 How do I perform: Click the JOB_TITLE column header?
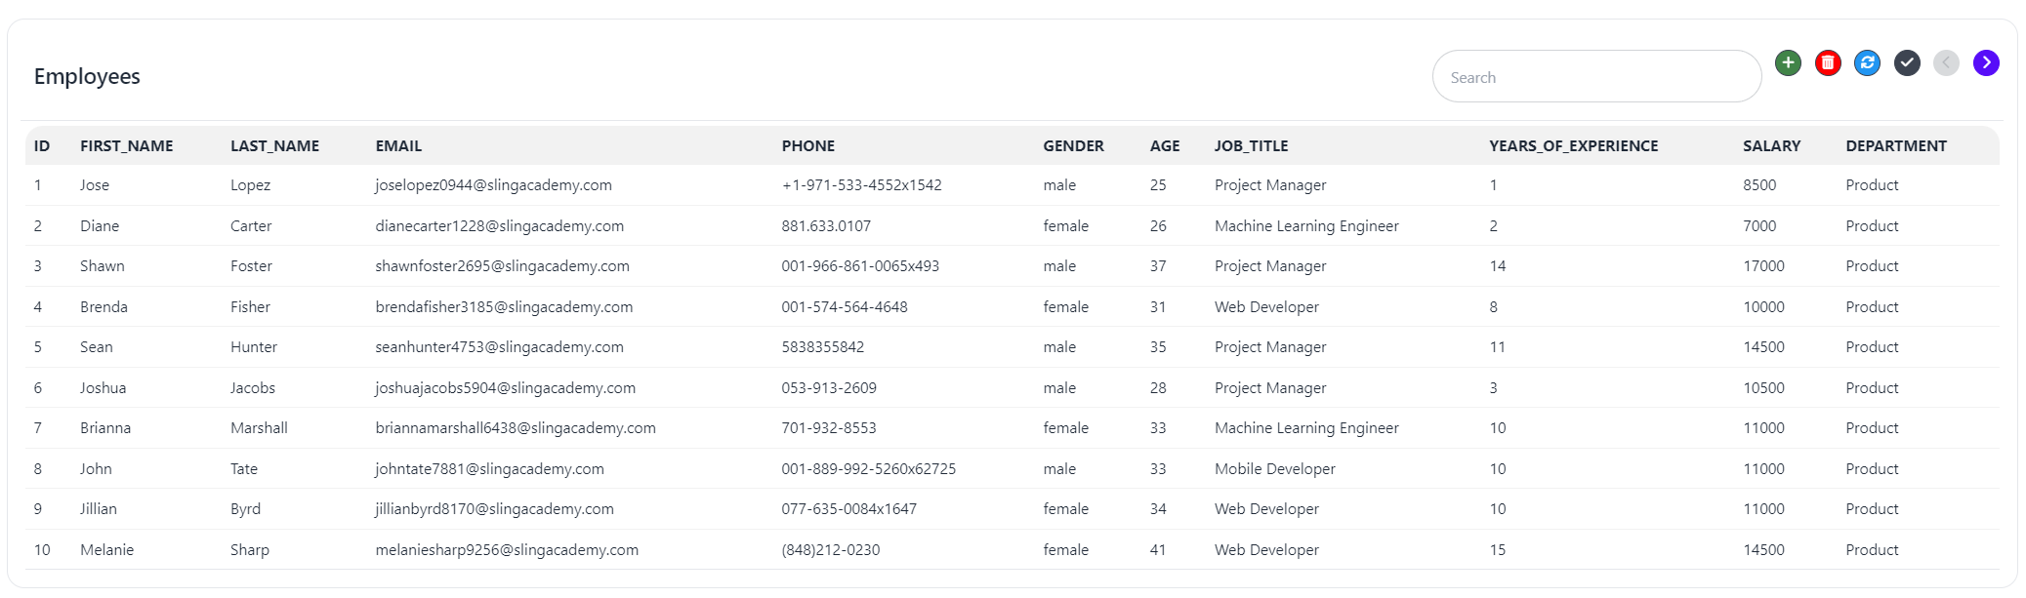pyautogui.click(x=1251, y=146)
